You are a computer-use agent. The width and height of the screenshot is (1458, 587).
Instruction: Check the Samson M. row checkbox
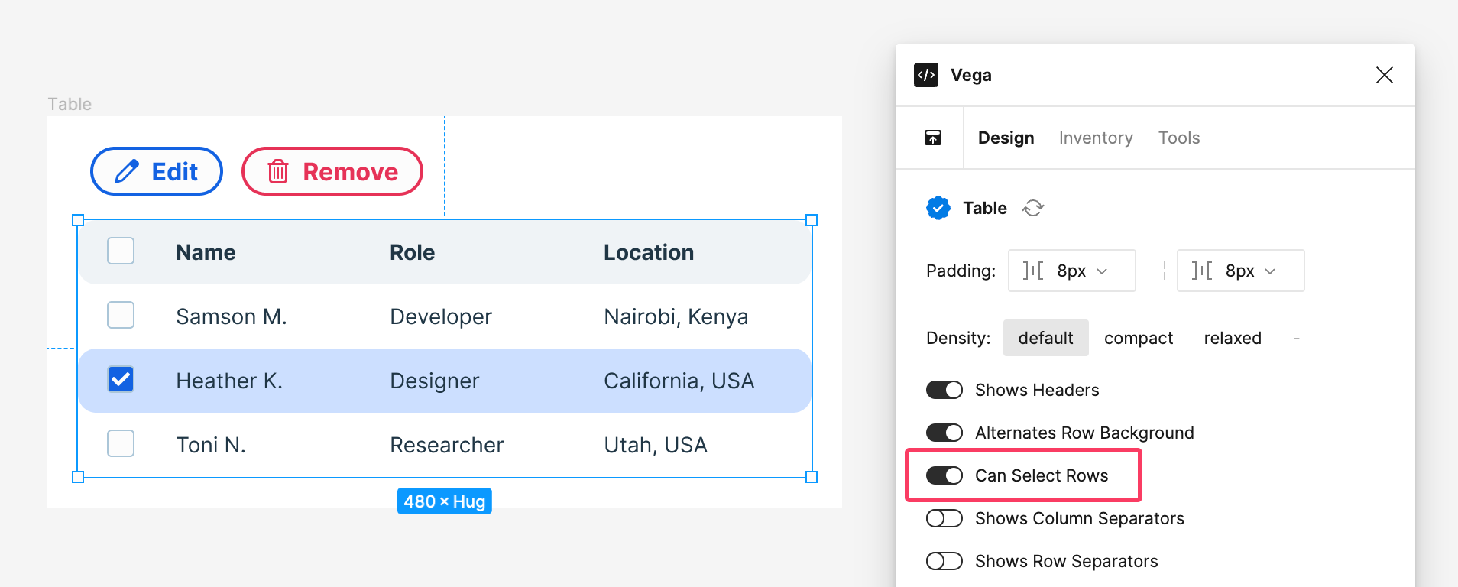121,315
